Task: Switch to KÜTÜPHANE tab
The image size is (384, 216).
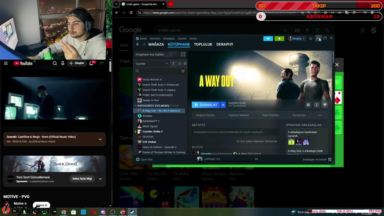Action: (x=179, y=44)
